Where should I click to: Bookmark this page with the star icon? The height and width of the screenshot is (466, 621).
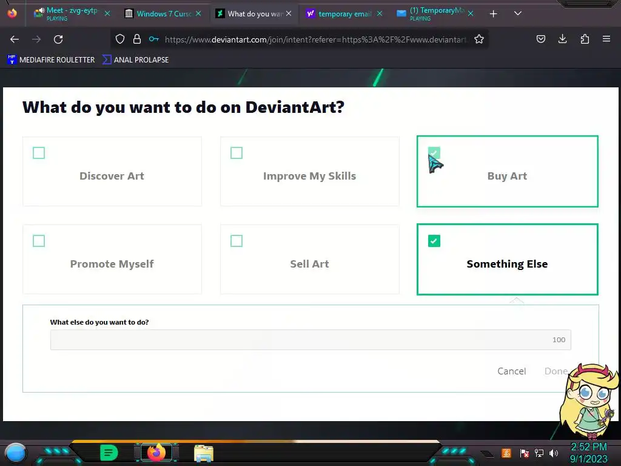coord(479,39)
